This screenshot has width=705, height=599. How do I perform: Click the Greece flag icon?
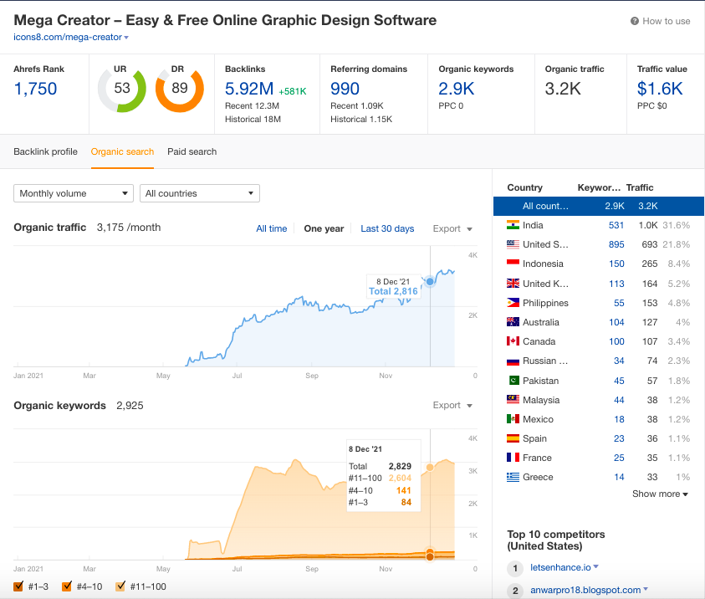click(x=513, y=477)
